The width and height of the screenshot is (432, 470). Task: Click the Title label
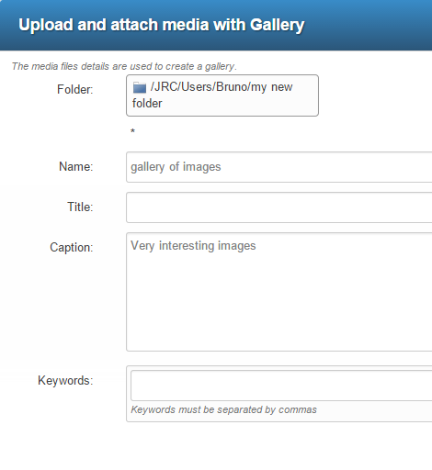[80, 207]
